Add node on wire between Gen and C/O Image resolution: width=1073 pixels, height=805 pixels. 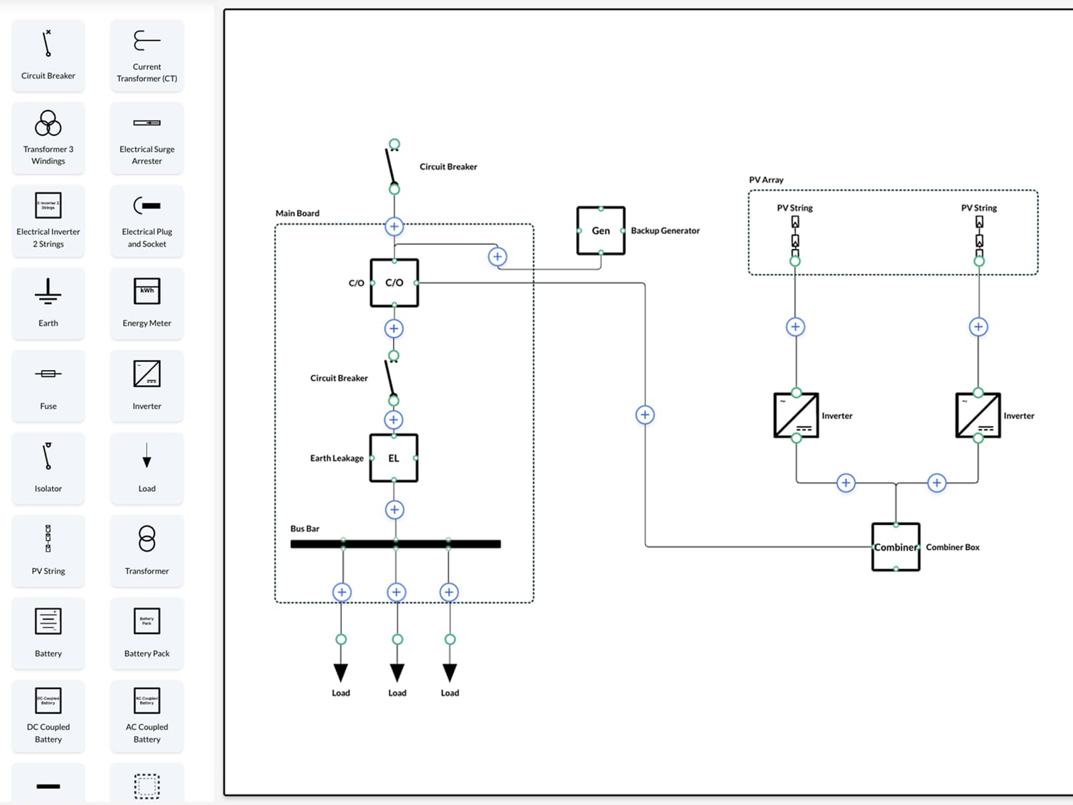pyautogui.click(x=498, y=256)
